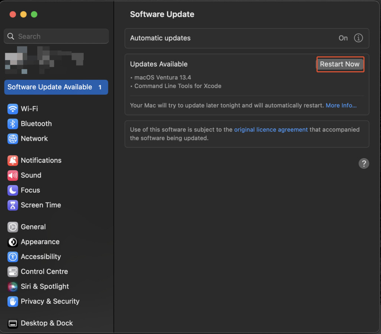Open help with the question mark button
Viewport: 381px width, 334px height.
[x=364, y=163]
